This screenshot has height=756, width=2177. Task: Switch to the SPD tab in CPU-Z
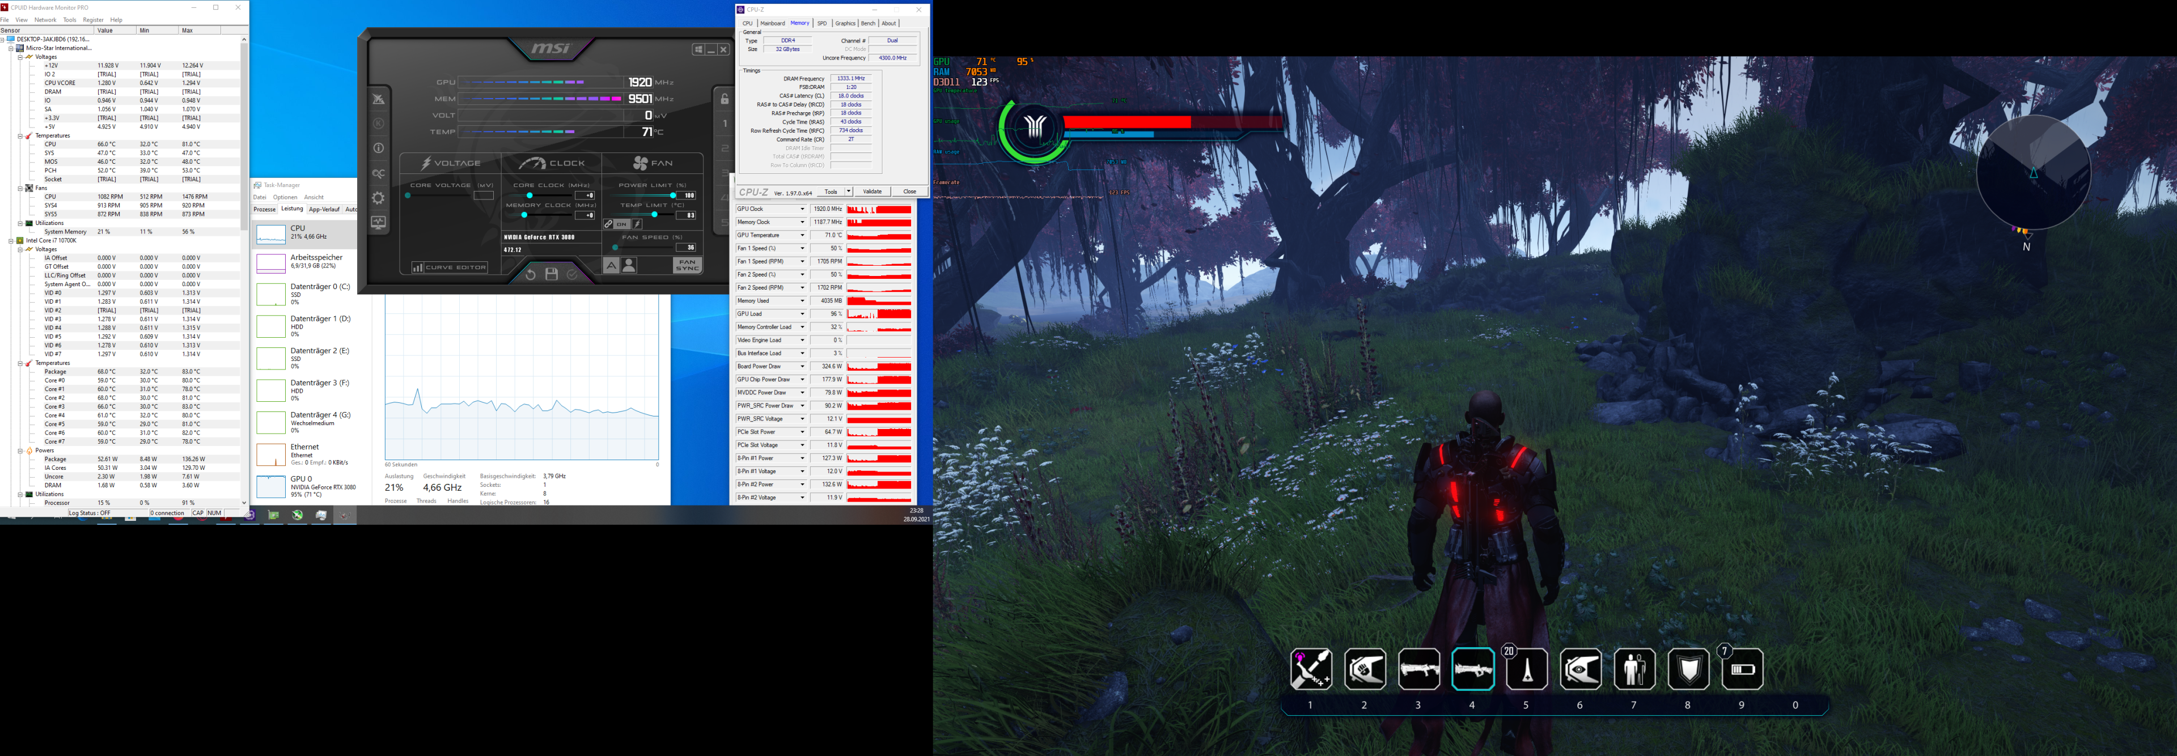point(821,24)
